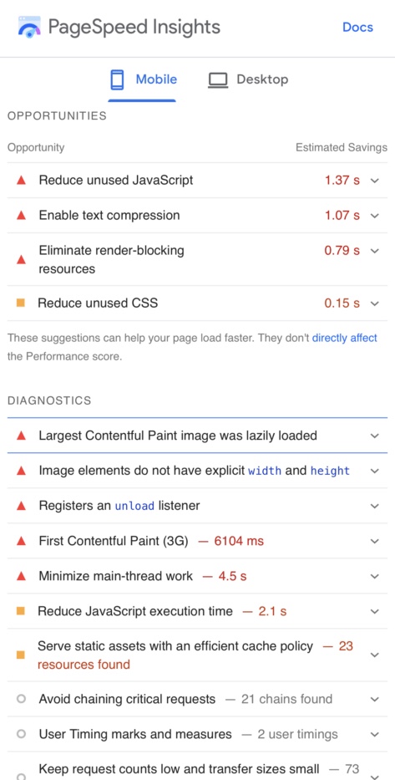The height and width of the screenshot is (780, 395).
Task: Click red triangle next to Minimize main-thread work
Action: [21, 576]
